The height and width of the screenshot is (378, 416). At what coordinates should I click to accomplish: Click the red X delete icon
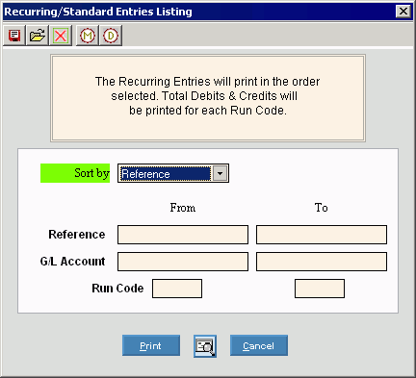pyautogui.click(x=61, y=36)
